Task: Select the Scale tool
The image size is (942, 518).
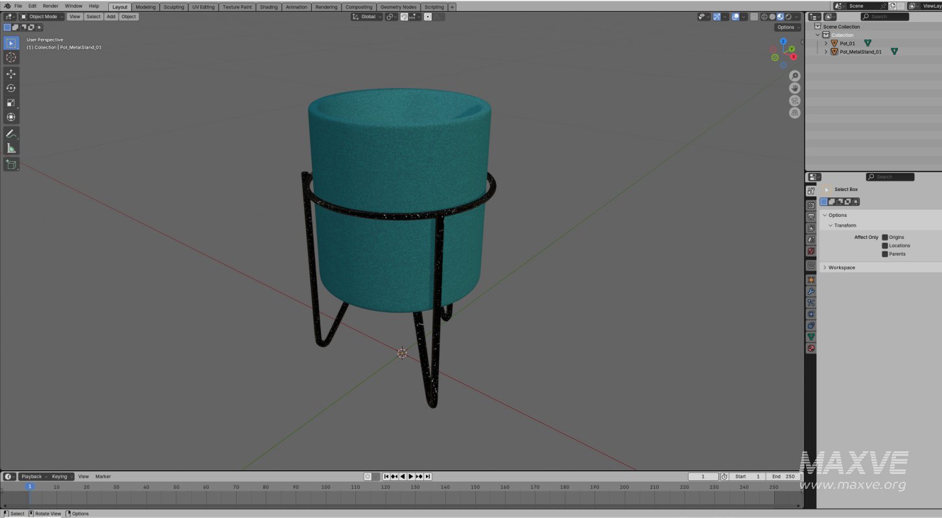Action: click(x=11, y=102)
